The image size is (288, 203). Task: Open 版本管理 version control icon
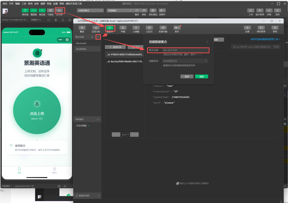260,10
